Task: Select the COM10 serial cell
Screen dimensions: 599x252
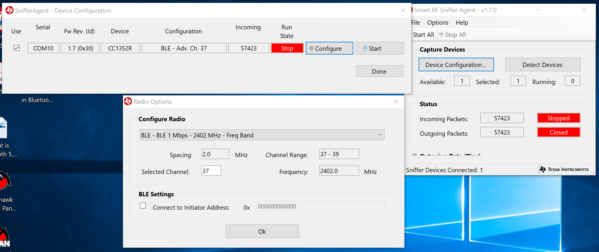Action: [x=44, y=48]
